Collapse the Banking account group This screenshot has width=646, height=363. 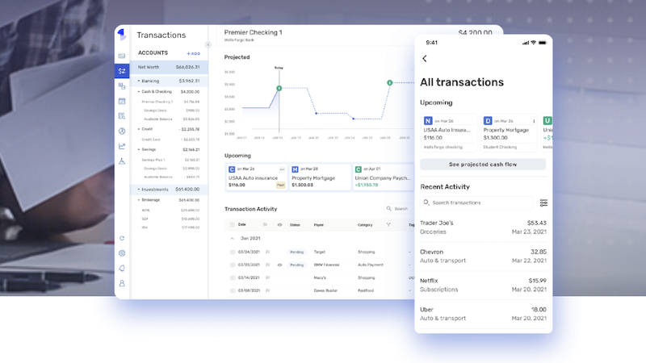[138, 81]
